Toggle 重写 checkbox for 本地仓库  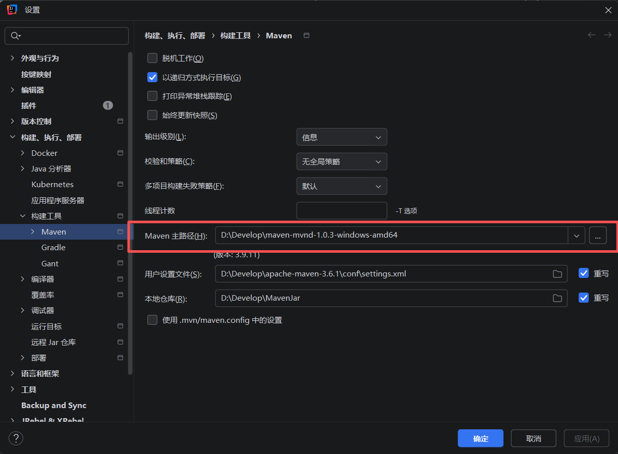584,298
